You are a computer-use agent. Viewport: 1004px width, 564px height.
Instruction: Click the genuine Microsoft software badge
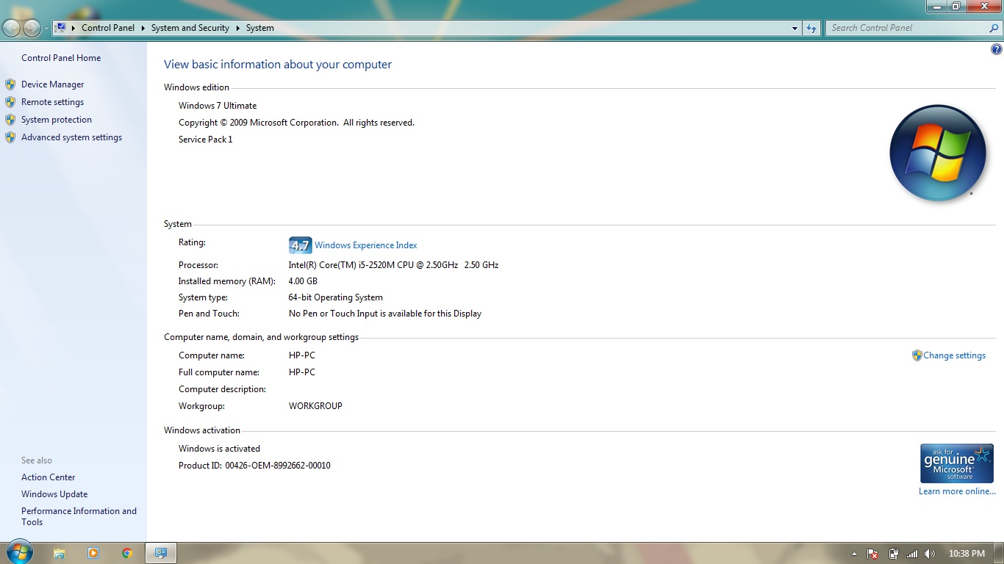[x=956, y=463]
